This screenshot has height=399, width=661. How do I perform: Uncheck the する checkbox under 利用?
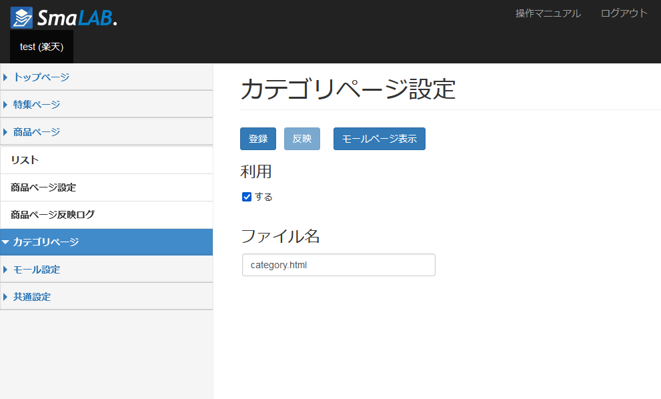point(247,197)
